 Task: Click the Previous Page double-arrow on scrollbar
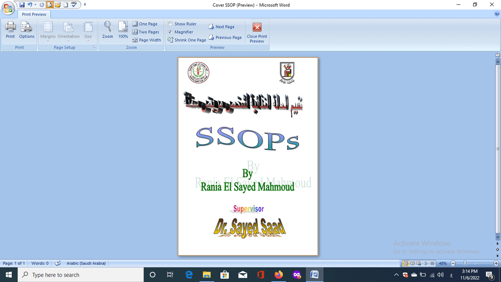point(498,244)
